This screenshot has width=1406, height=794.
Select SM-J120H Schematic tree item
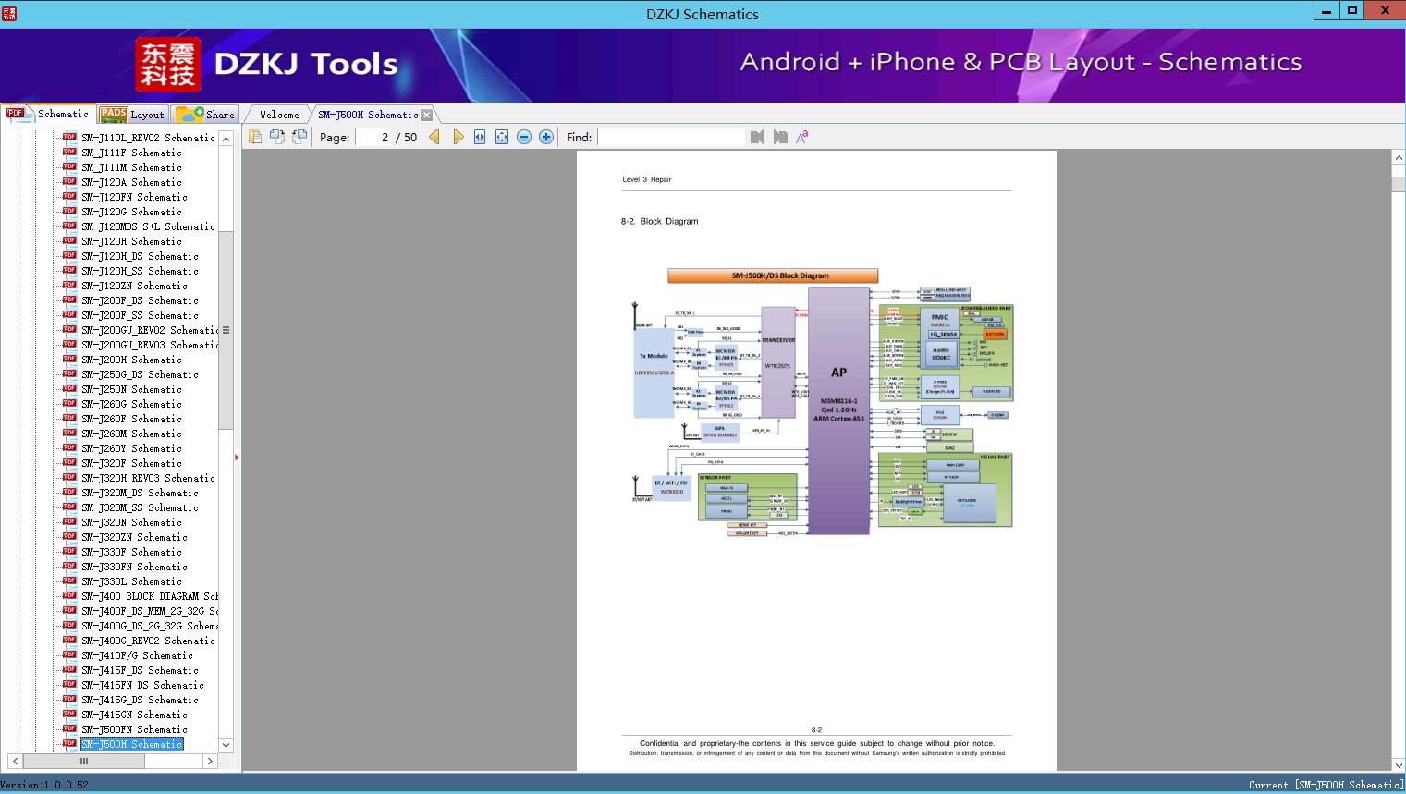[131, 241]
